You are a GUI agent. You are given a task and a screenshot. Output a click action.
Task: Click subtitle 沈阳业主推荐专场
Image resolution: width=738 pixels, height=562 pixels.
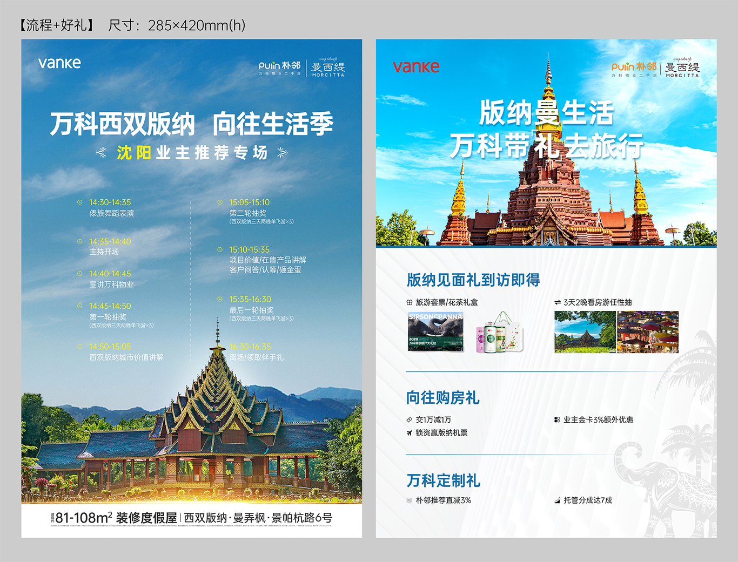pos(192,153)
